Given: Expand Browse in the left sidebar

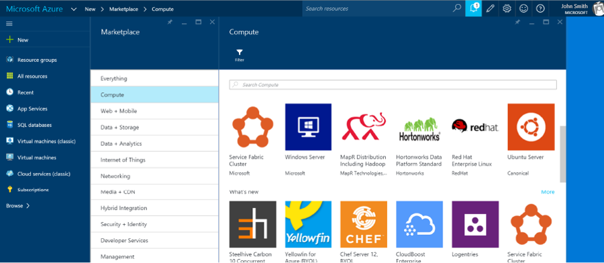Looking at the screenshot, I should [x=17, y=206].
